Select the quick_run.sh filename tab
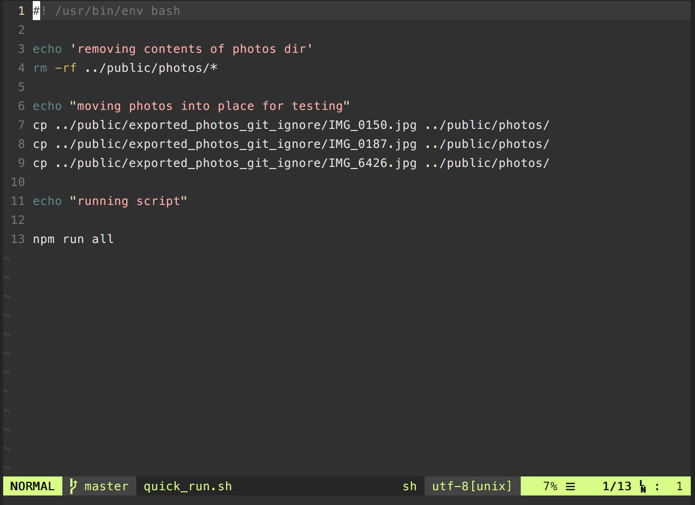This screenshot has width=695, height=505. (x=187, y=486)
